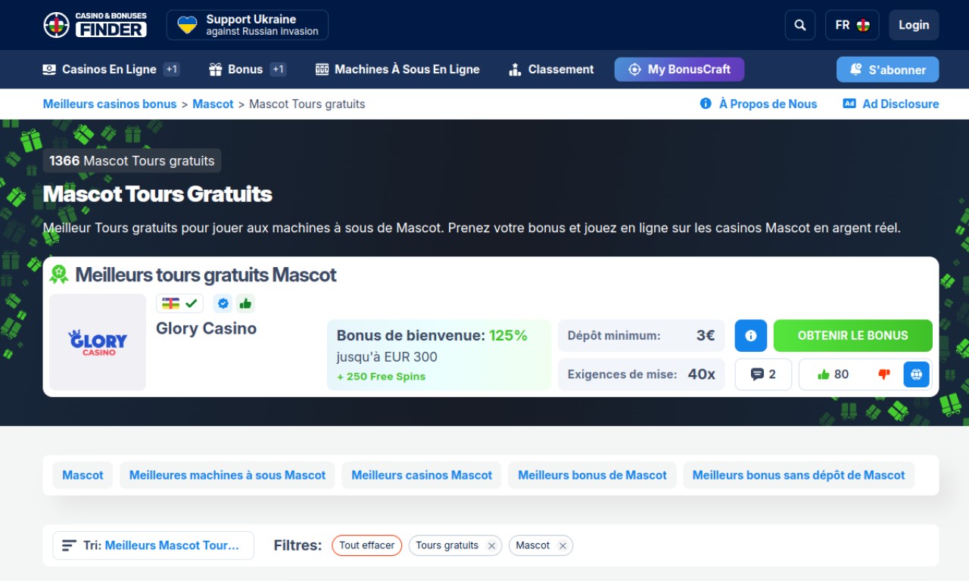The image size is (969, 581).
Task: Click Tout effacer to clear filters
Action: click(x=367, y=545)
